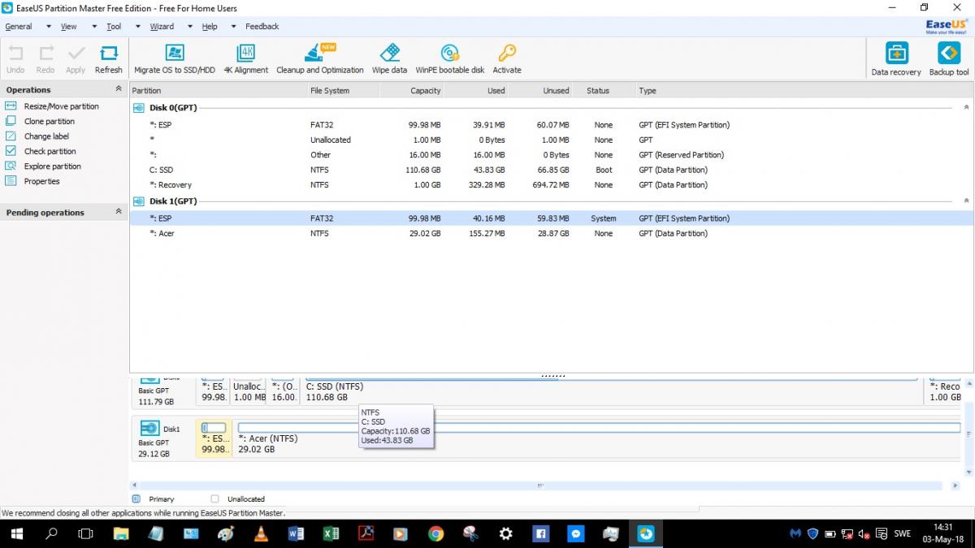Open the Help menu
This screenshot has height=548, width=975.
tap(210, 26)
